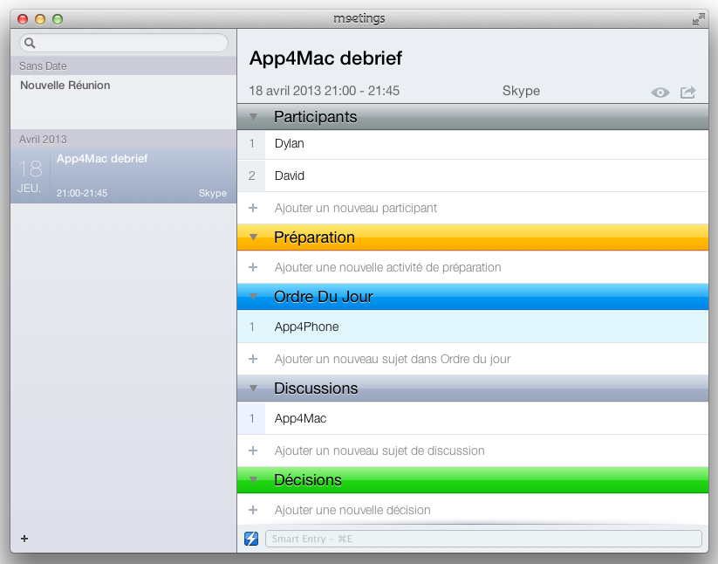Click the Smart Entry input field
This screenshot has width=718, height=564.
pos(482,539)
